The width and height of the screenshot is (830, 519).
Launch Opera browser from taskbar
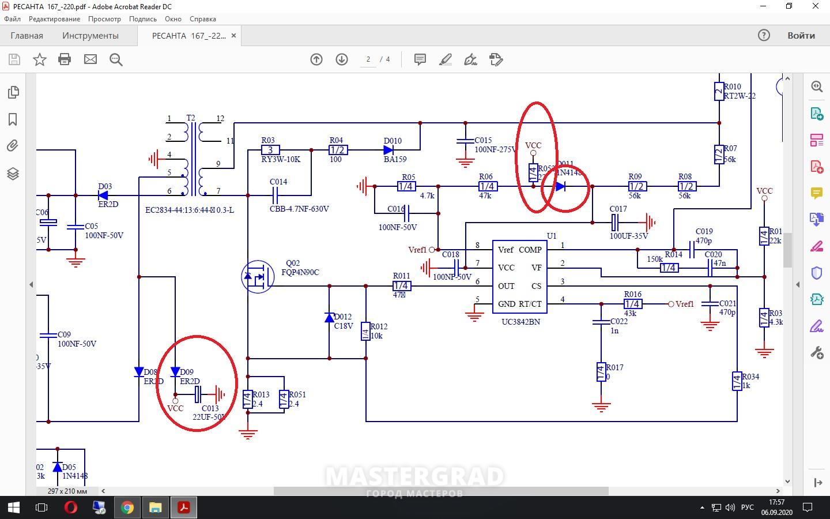(71, 507)
